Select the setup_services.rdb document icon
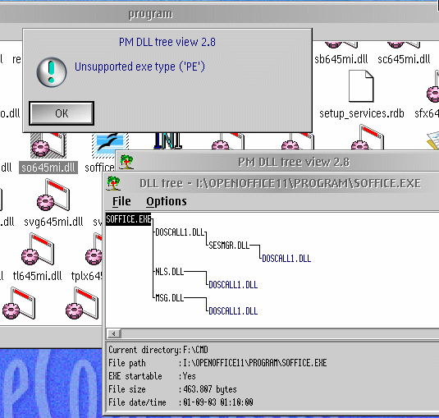The width and height of the screenshot is (439, 418). point(361,85)
